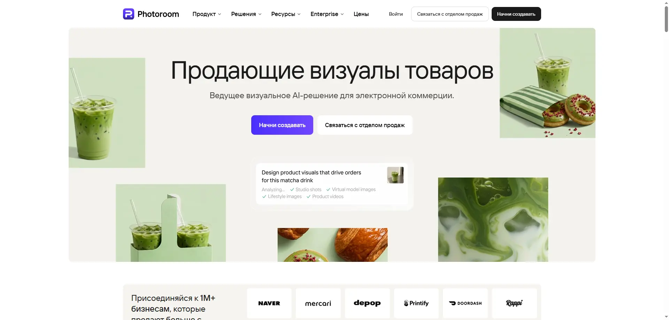669x320 pixels.
Task: Go to the Цены page
Action: [x=361, y=14]
